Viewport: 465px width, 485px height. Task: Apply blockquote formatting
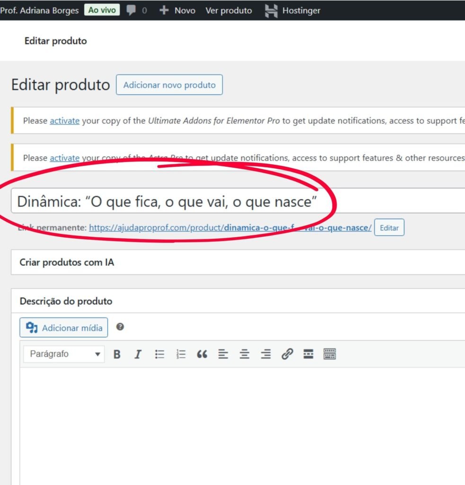(x=202, y=354)
